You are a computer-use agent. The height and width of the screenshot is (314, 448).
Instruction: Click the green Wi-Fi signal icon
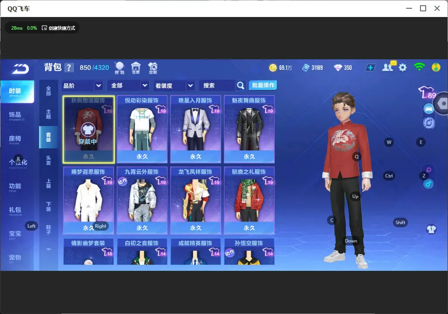(419, 67)
